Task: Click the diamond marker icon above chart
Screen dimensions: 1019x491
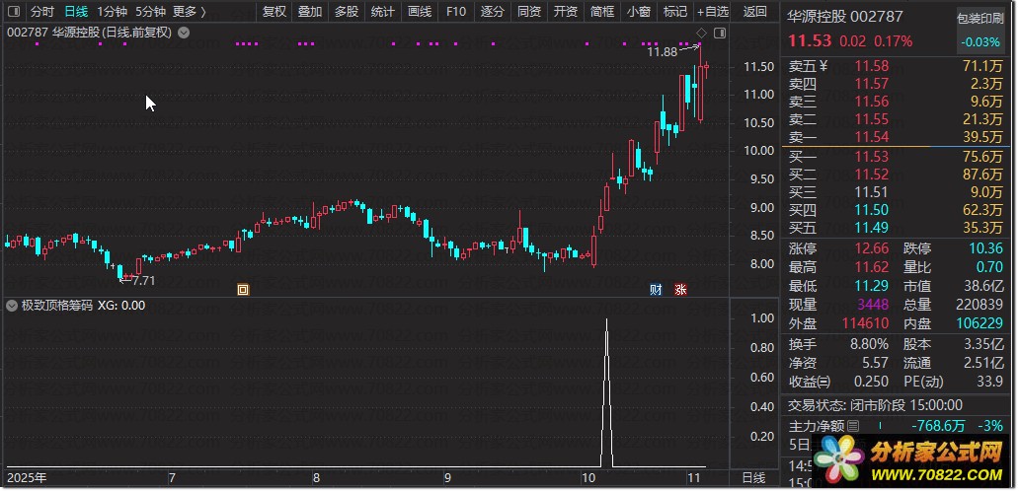Action: coord(701,34)
